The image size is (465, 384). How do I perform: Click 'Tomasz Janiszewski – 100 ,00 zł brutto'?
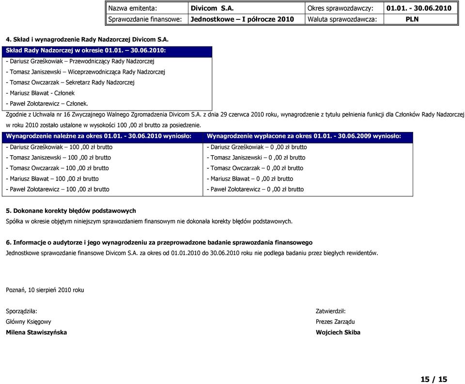pos(59,158)
